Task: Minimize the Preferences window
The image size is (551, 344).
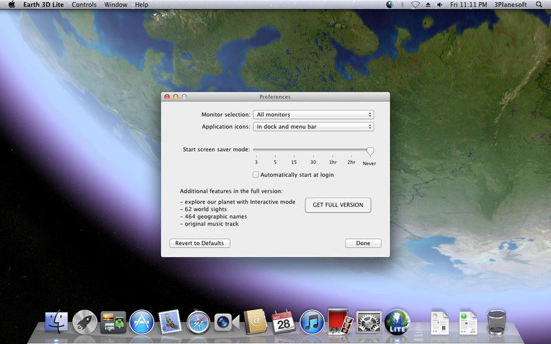Action: tap(176, 96)
